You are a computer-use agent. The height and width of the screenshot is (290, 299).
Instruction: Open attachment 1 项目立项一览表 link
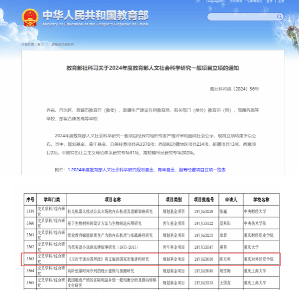click(147, 170)
